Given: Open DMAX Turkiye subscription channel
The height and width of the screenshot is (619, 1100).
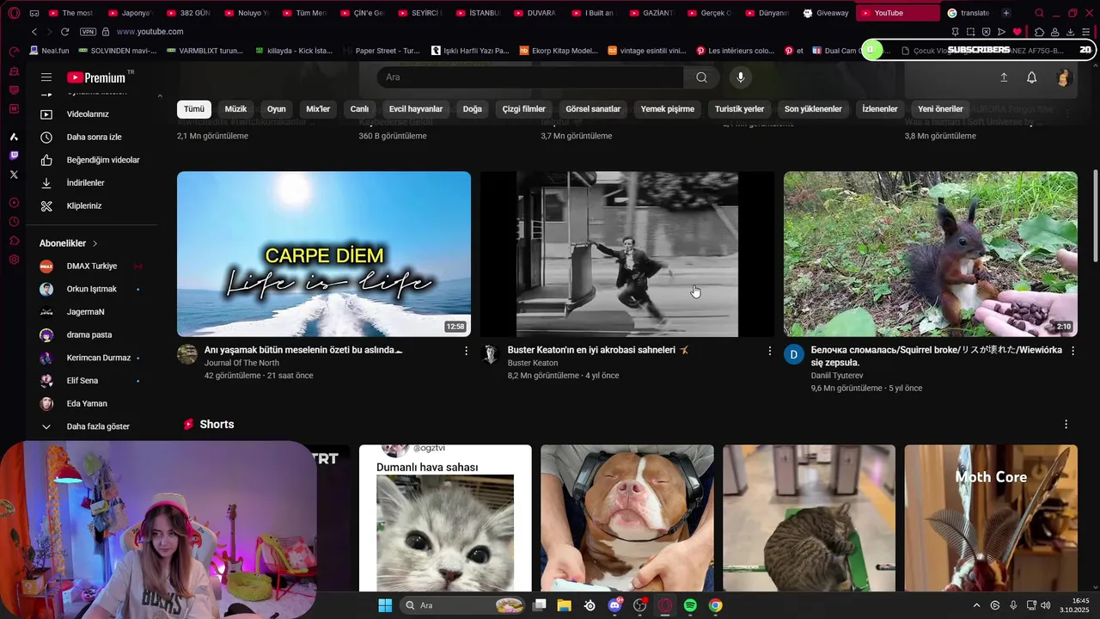Looking at the screenshot, I should [91, 267].
